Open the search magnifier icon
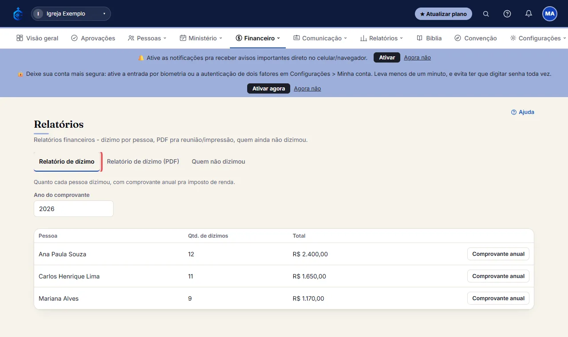Screen dimensions: 568x337 click(x=486, y=14)
